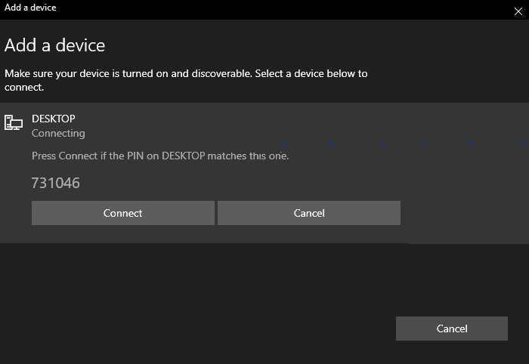Select the DESKTOP device name
The image size is (529, 364).
[53, 119]
